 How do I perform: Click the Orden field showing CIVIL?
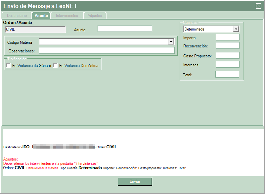(35, 30)
